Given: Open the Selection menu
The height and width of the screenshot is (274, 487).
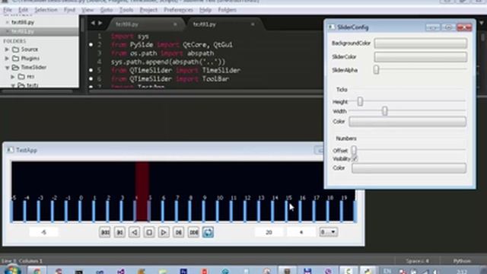Looking at the screenshot, I should 46,10.
